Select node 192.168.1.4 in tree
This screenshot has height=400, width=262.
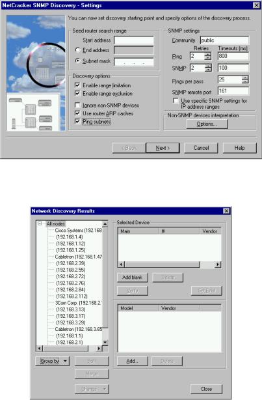[x=70, y=236]
